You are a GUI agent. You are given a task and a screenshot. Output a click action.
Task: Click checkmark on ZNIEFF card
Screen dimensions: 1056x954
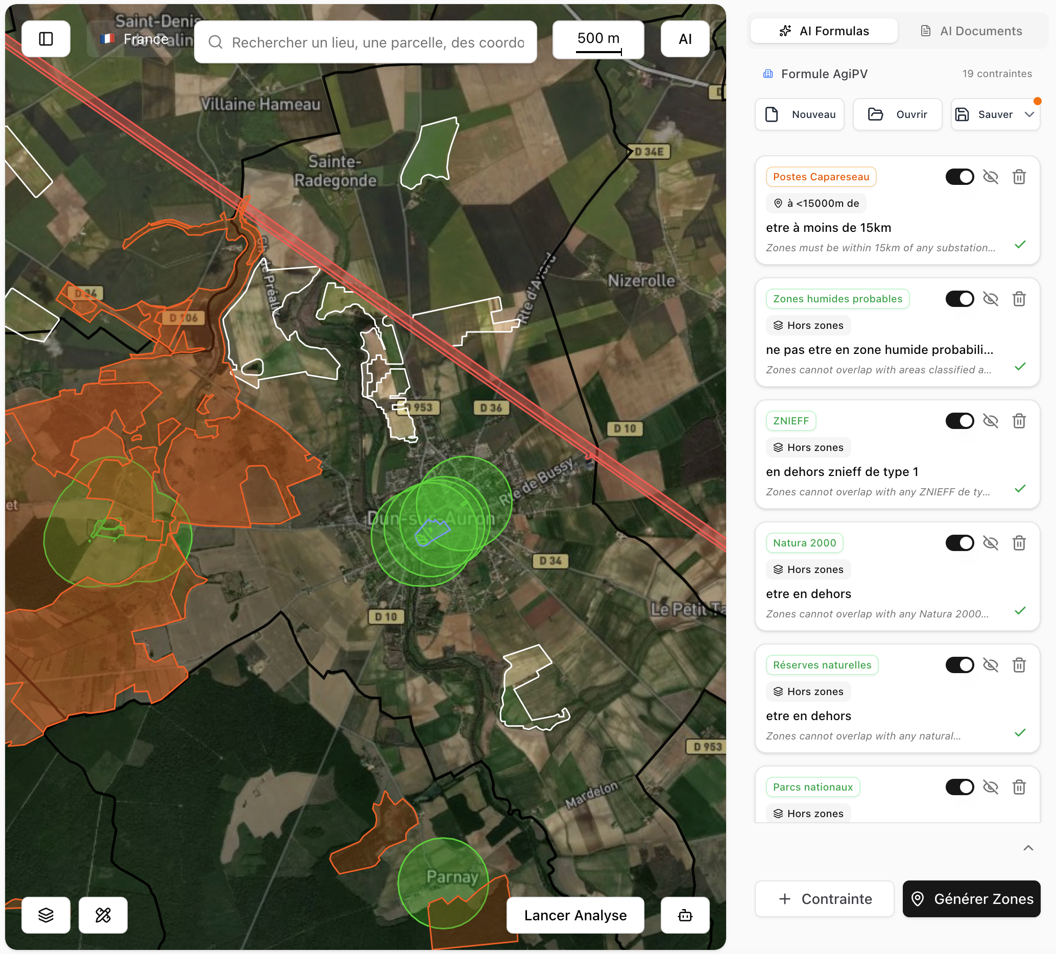click(x=1020, y=489)
